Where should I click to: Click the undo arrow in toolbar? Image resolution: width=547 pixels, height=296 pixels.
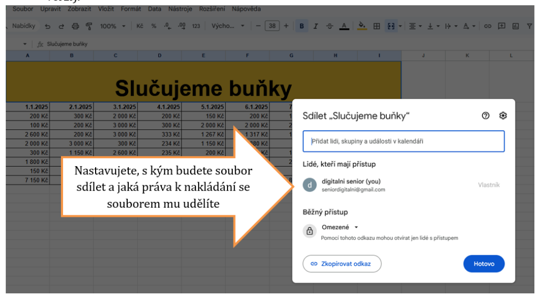coord(48,26)
